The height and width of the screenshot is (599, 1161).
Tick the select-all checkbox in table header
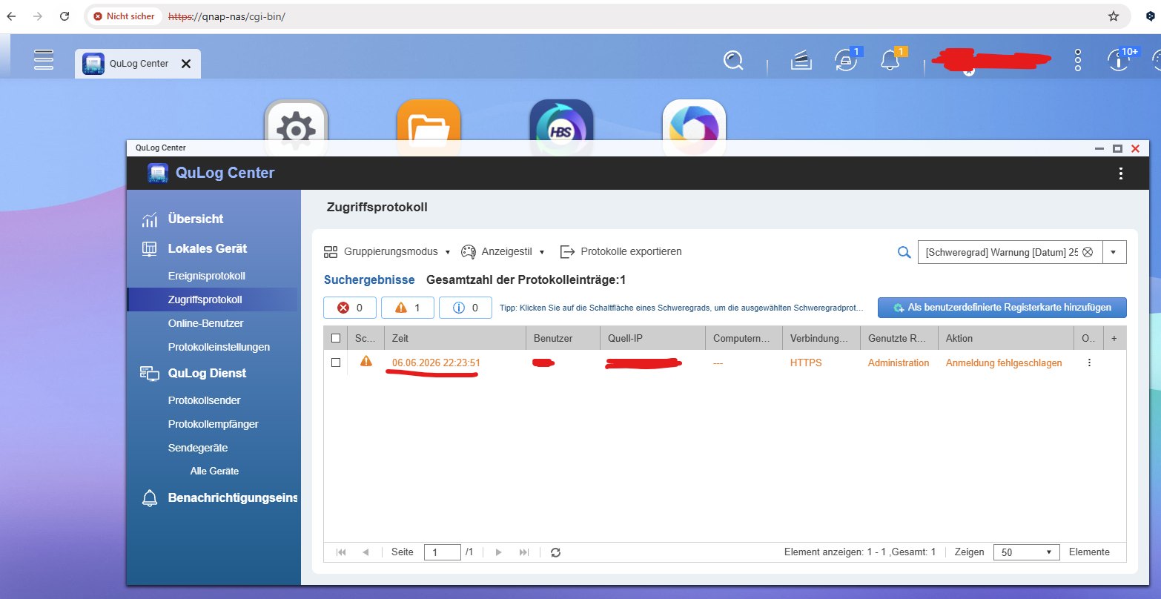point(336,338)
